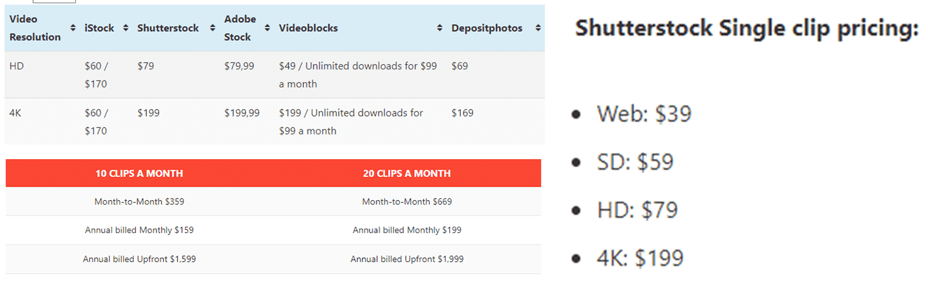933x286 pixels.
Task: Sort by Depositphotos using its arrows icon
Action: (538, 28)
